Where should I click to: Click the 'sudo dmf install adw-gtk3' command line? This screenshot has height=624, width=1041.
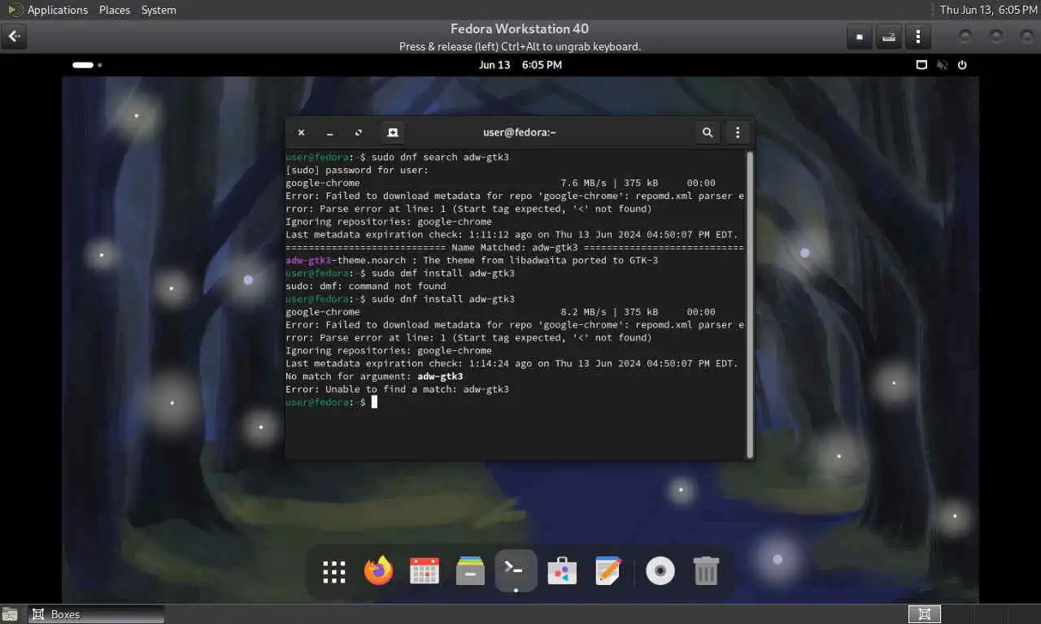point(400,273)
